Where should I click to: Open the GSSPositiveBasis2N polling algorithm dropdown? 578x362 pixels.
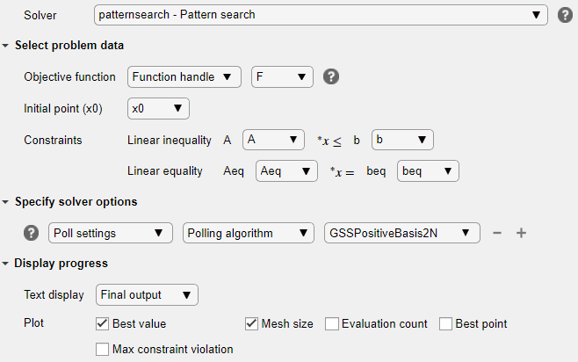401,233
